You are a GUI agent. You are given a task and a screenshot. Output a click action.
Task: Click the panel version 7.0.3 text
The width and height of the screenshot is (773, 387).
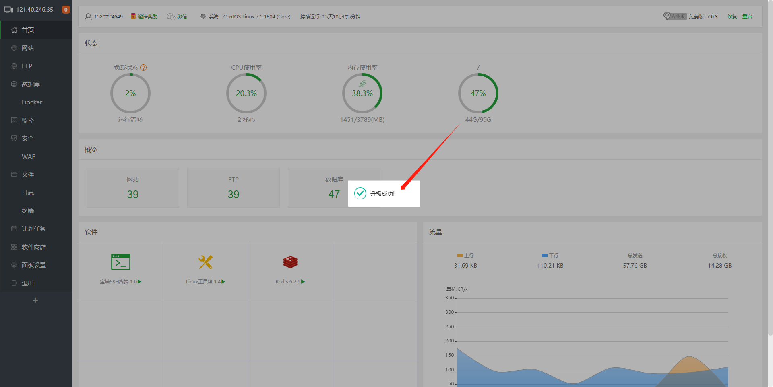[x=712, y=16]
